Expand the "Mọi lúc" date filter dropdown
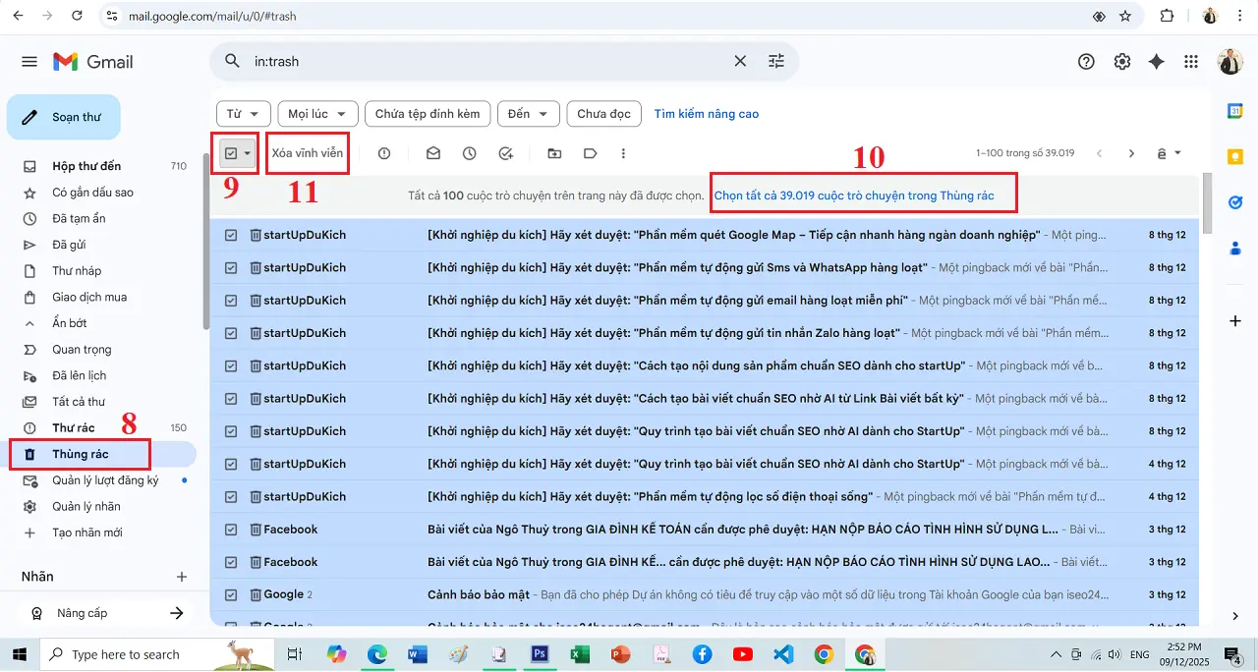1258x672 pixels. 316,113
